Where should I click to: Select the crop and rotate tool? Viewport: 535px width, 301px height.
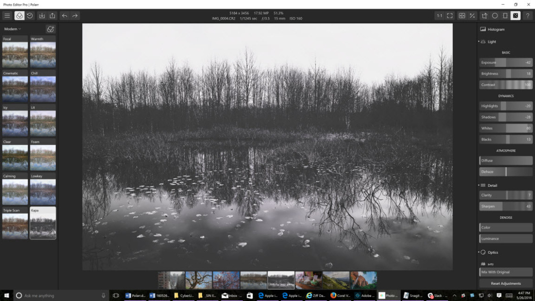click(x=484, y=16)
